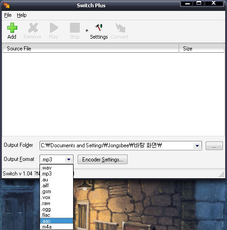Click the Play toolbar icon
Viewport: 227px width, 230px height.
(54, 28)
